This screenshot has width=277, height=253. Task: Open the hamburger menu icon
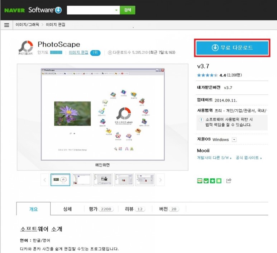[x=6, y=25]
